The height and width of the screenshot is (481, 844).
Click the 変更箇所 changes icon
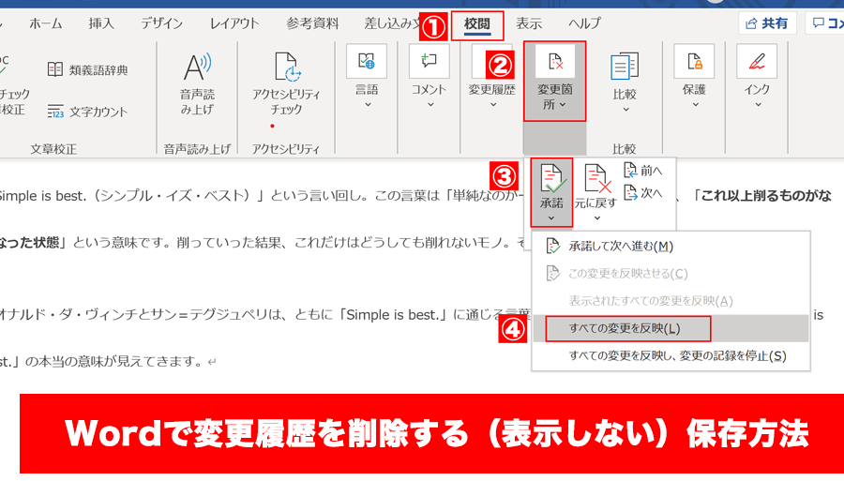tap(555, 61)
